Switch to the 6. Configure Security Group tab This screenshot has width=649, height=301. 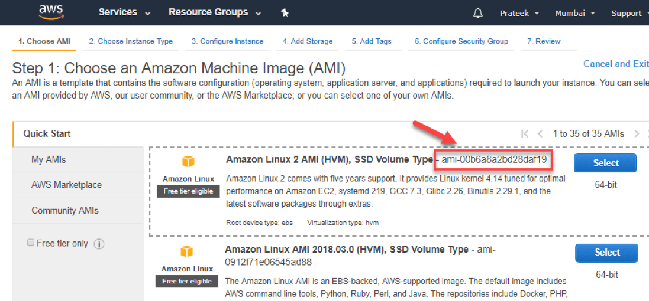coord(461,41)
